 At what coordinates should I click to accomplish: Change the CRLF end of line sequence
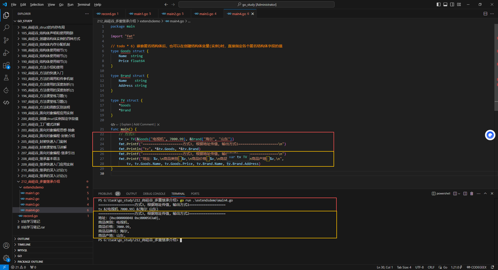[431, 267]
